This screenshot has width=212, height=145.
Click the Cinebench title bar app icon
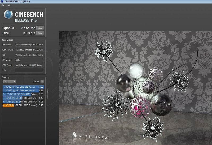[2, 2]
